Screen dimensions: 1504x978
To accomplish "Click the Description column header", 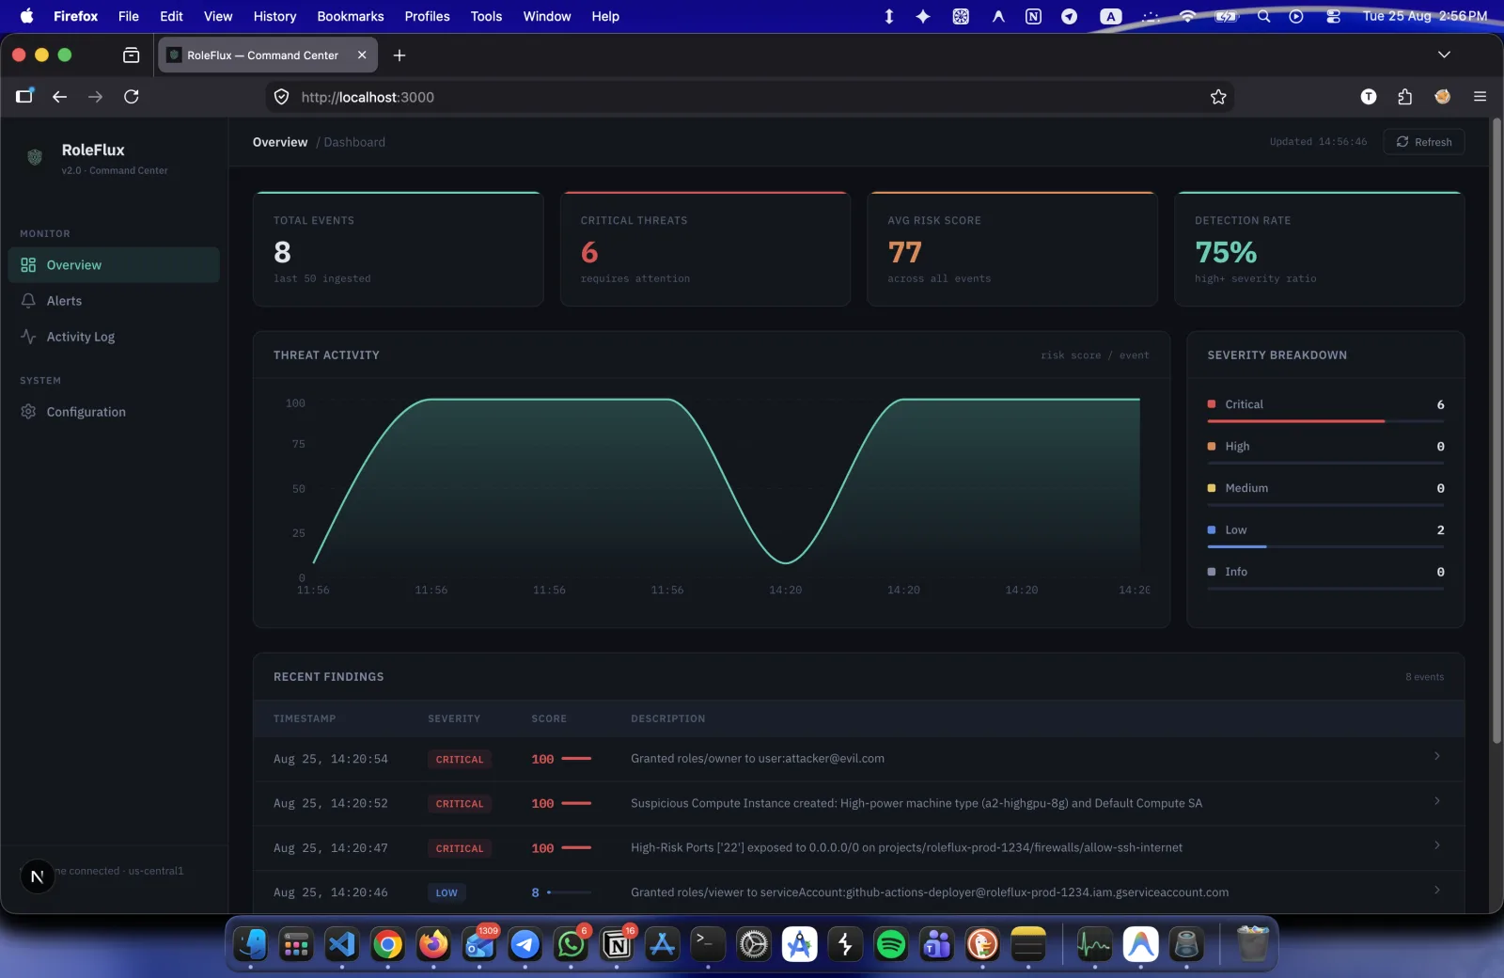I will (x=667, y=718).
